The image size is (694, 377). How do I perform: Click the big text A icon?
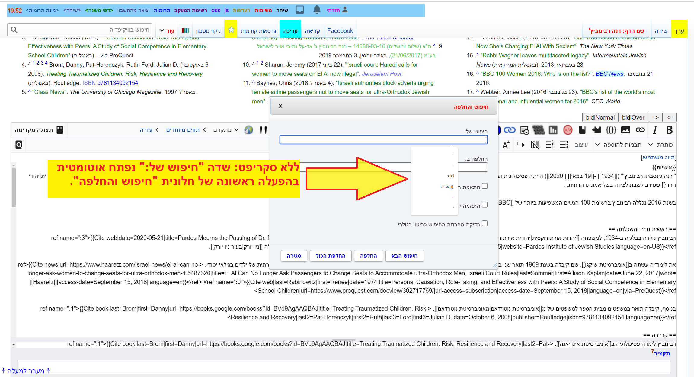click(506, 145)
